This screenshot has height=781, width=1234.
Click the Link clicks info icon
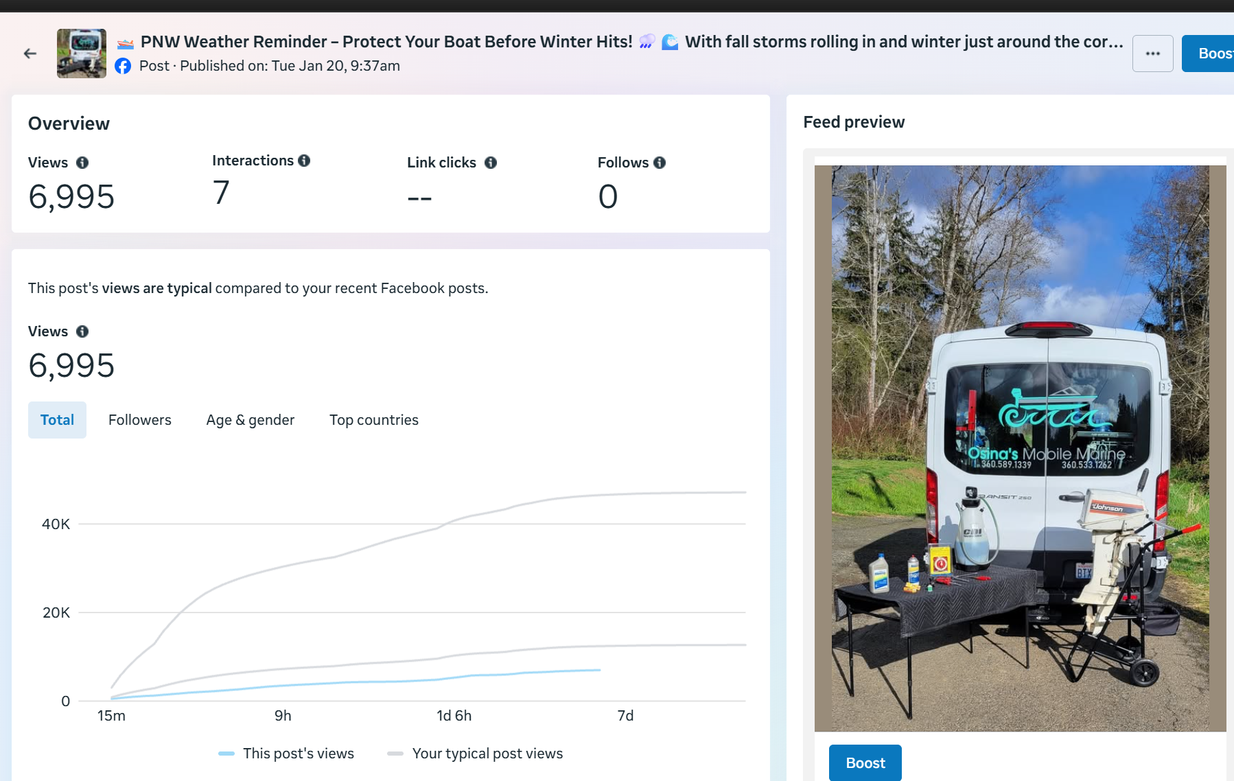491,163
